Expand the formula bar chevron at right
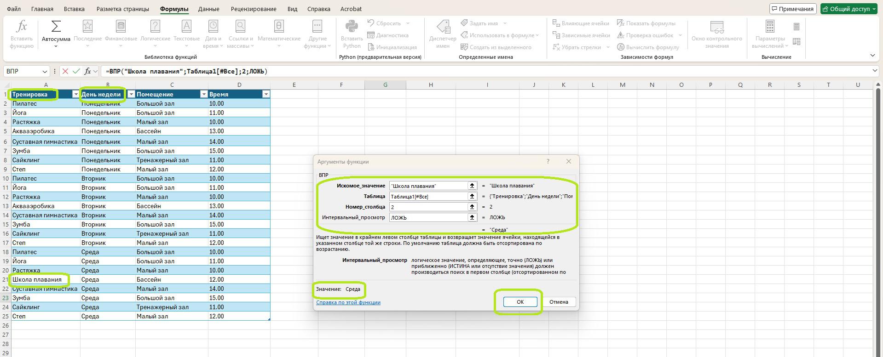Viewport: 883px width, 357px height. coord(875,71)
